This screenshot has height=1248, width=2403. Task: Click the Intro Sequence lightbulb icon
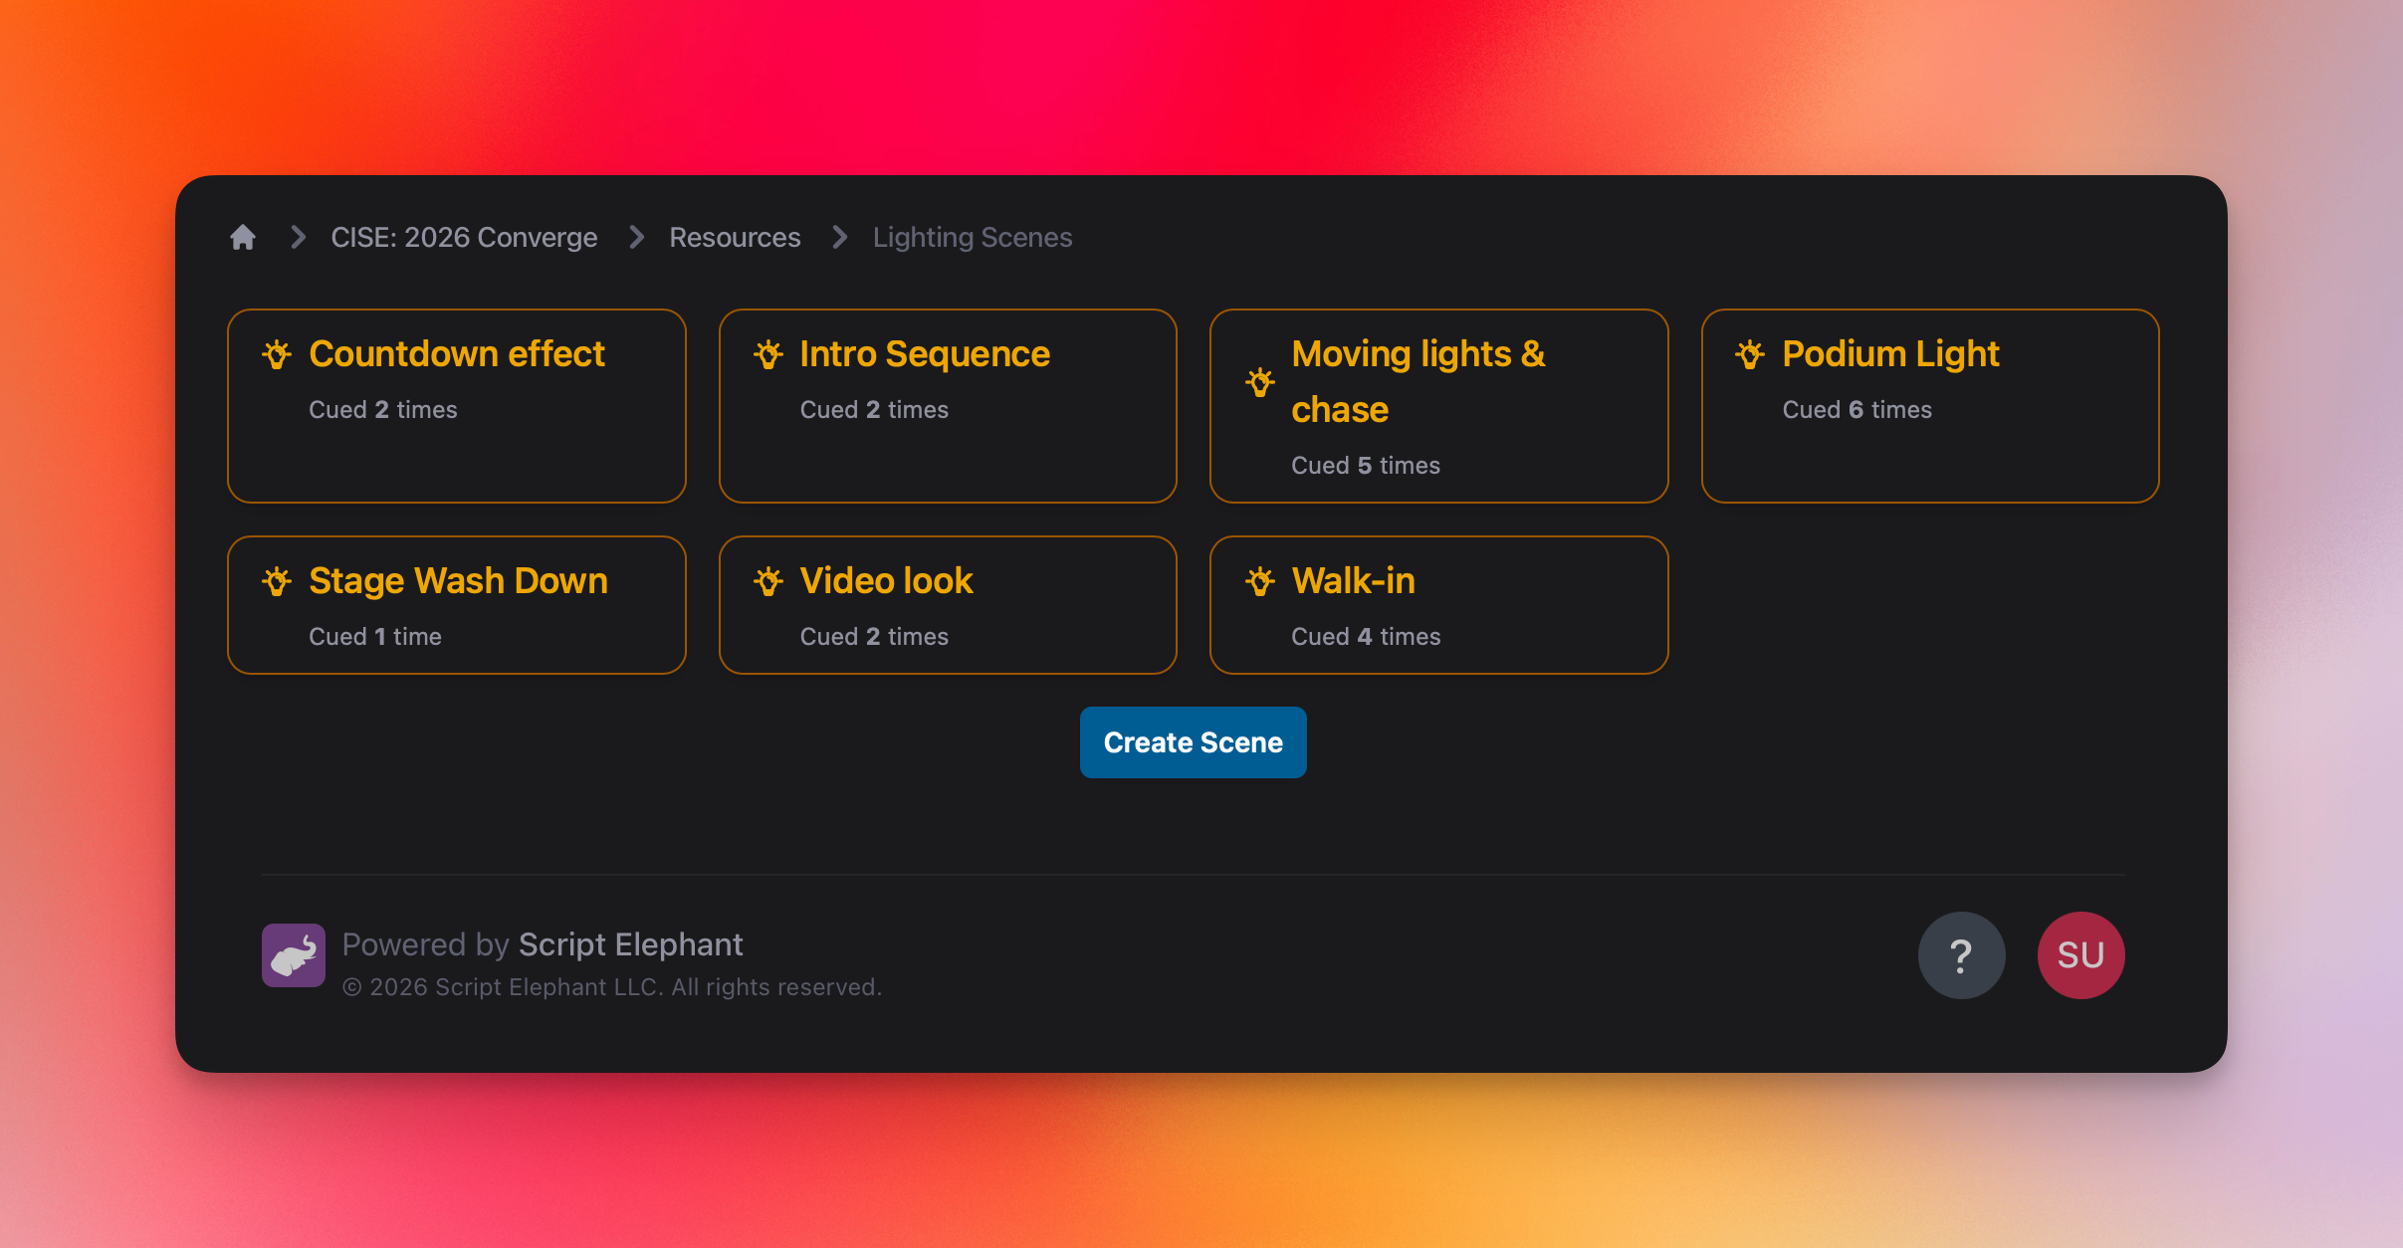pyautogui.click(x=768, y=354)
